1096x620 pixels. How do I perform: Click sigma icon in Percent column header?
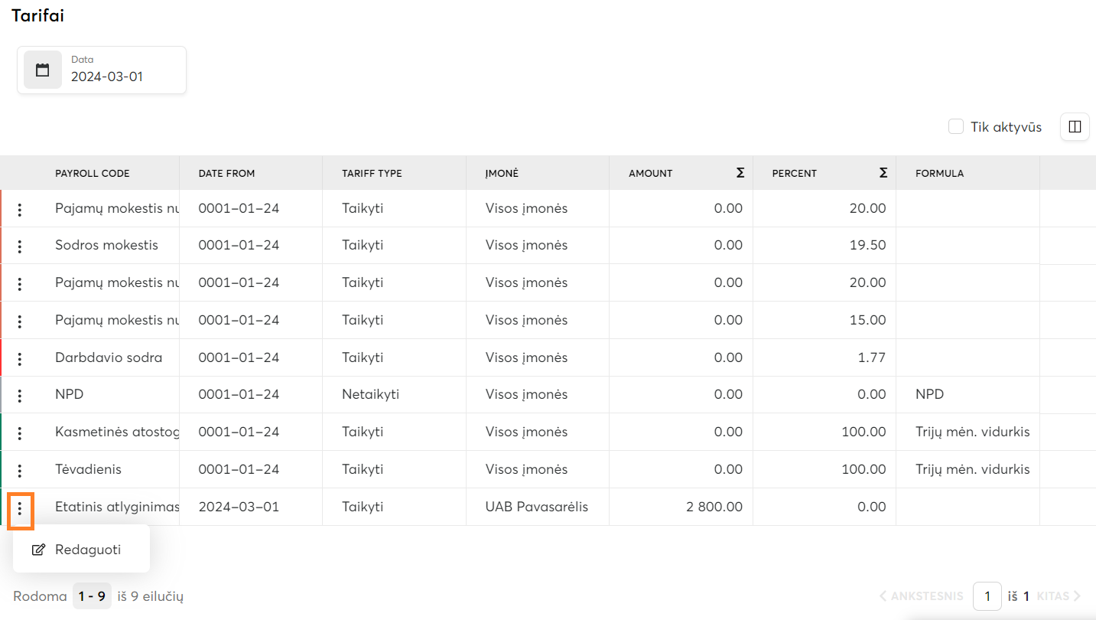tap(883, 173)
